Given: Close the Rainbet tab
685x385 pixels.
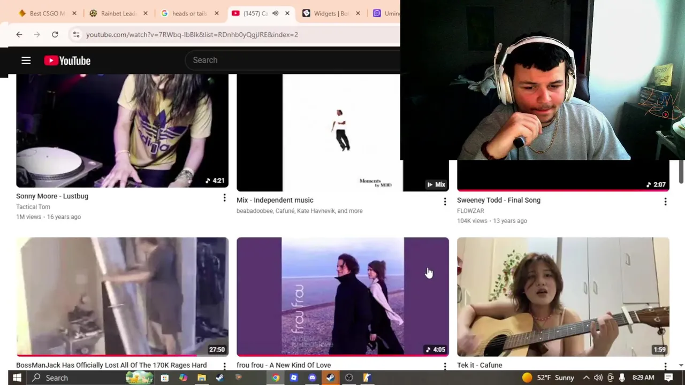Looking at the screenshot, I should (x=145, y=13).
